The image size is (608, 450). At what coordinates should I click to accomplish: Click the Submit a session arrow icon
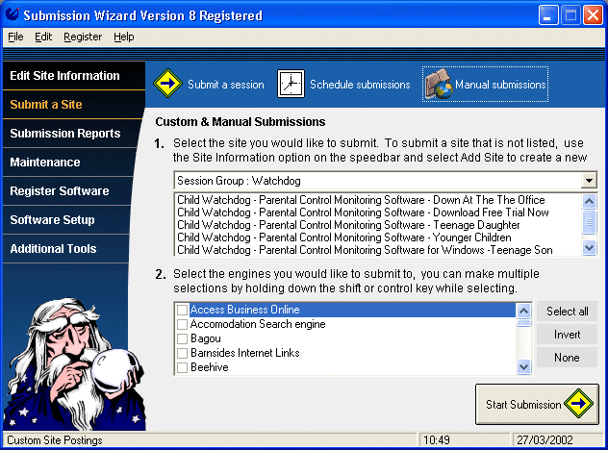pos(168,84)
